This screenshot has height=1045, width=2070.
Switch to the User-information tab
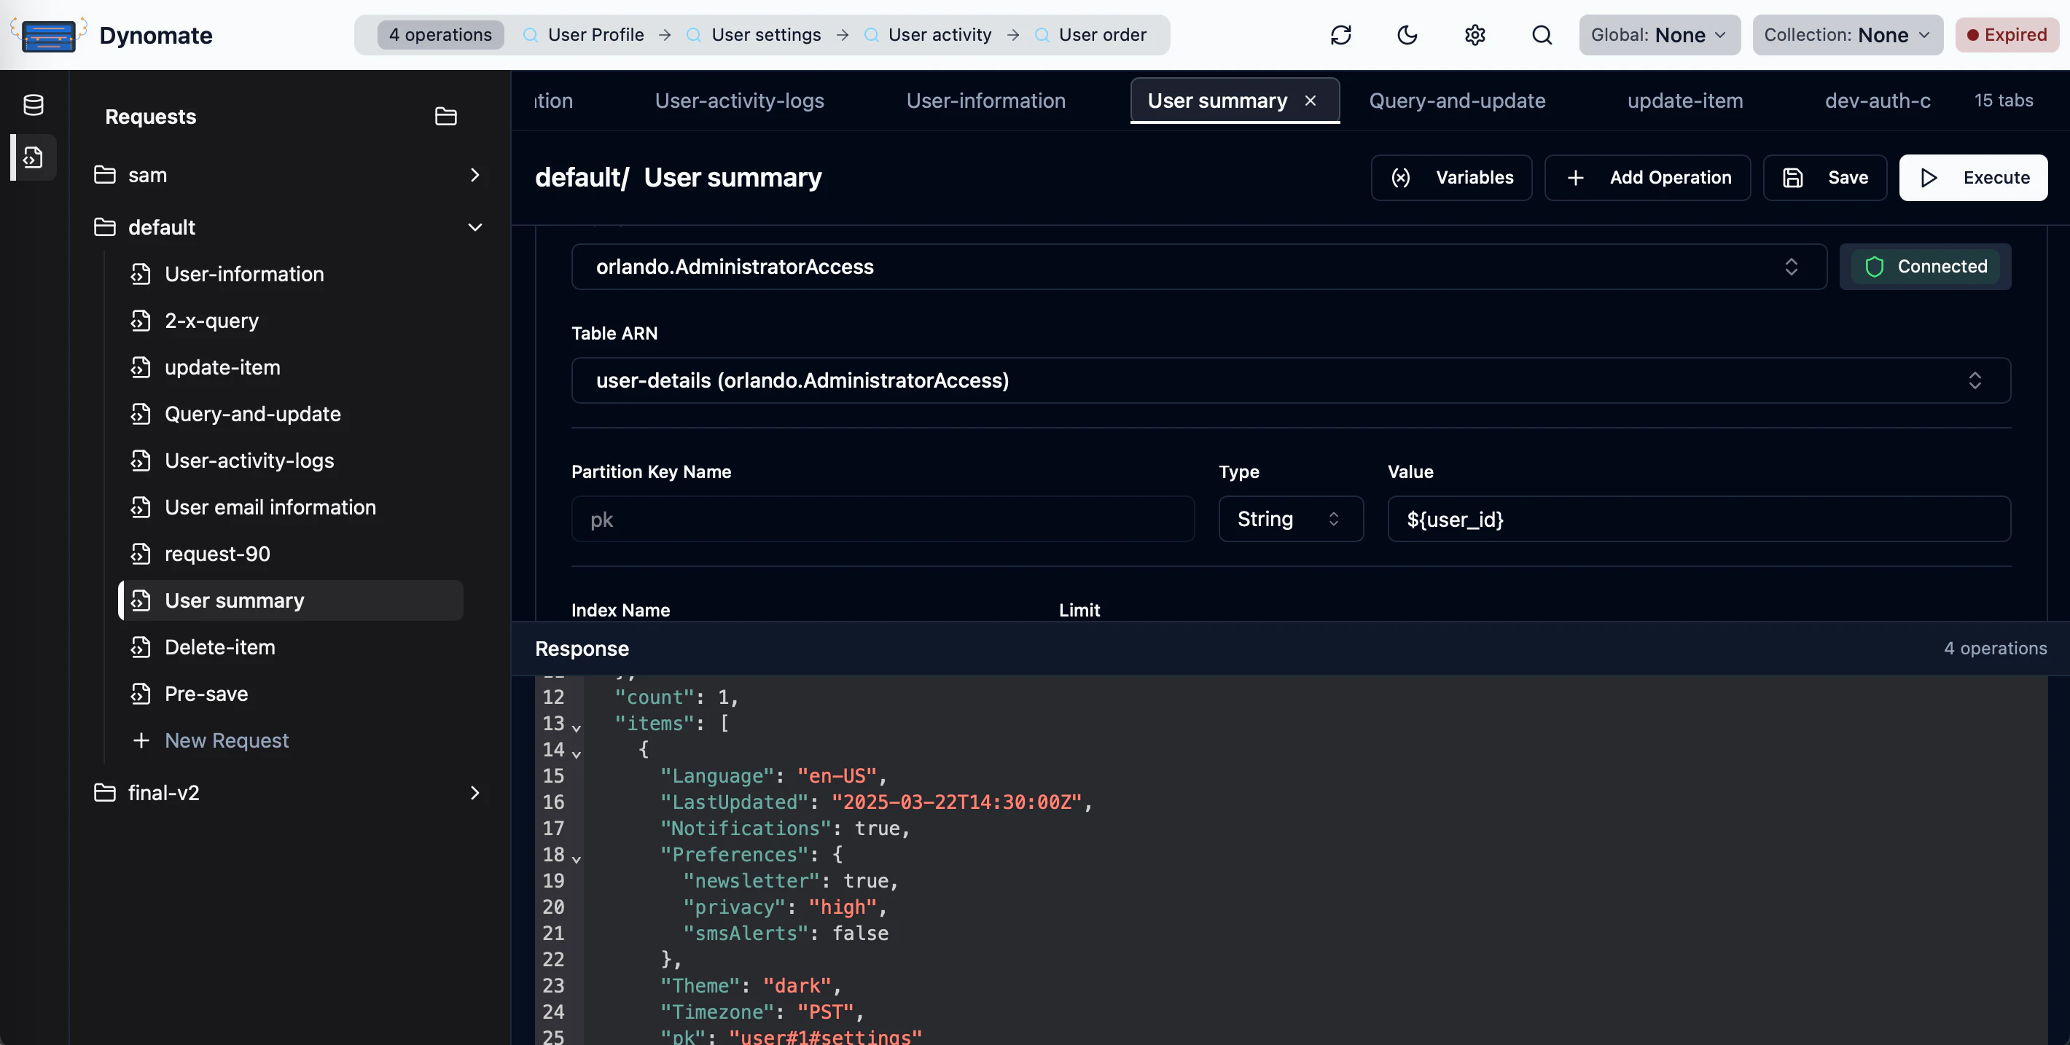[x=986, y=101]
